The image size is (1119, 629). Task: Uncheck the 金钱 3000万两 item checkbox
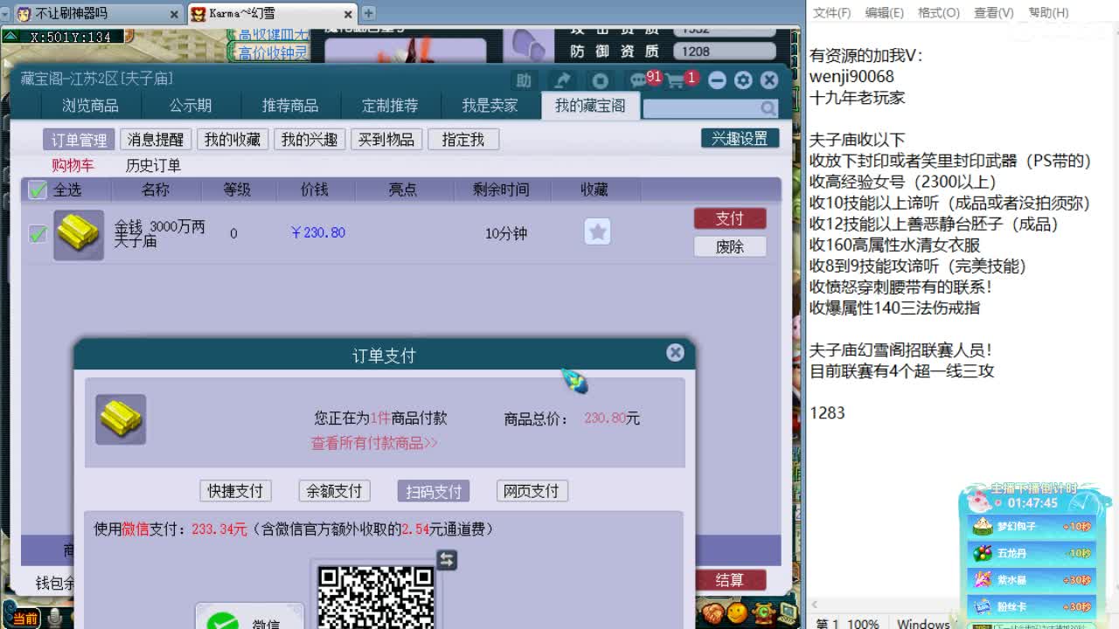pos(38,233)
